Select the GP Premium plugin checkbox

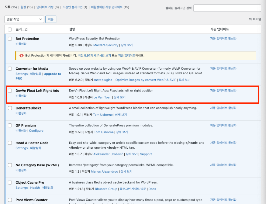point(10,126)
